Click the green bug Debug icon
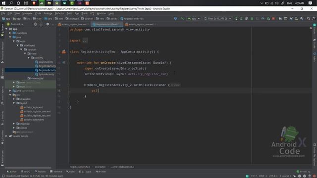The width and height of the screenshot is (317, 178). click(252, 19)
